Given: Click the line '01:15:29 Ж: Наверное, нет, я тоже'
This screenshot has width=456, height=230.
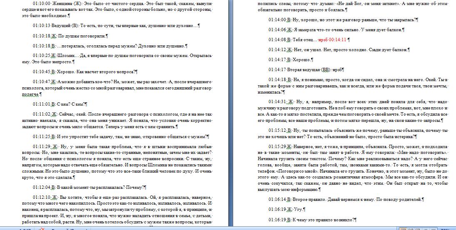Looking at the screenshot, I should [358, 147].
